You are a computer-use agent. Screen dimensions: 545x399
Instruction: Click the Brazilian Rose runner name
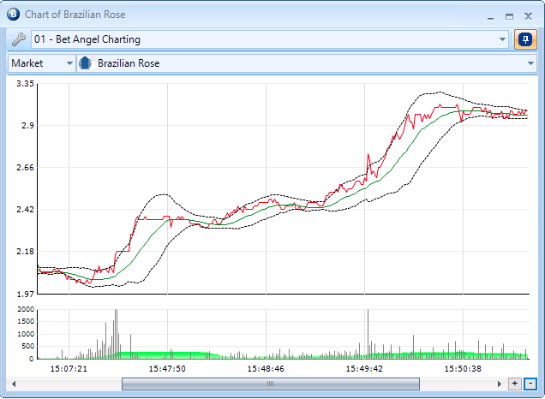coord(129,63)
